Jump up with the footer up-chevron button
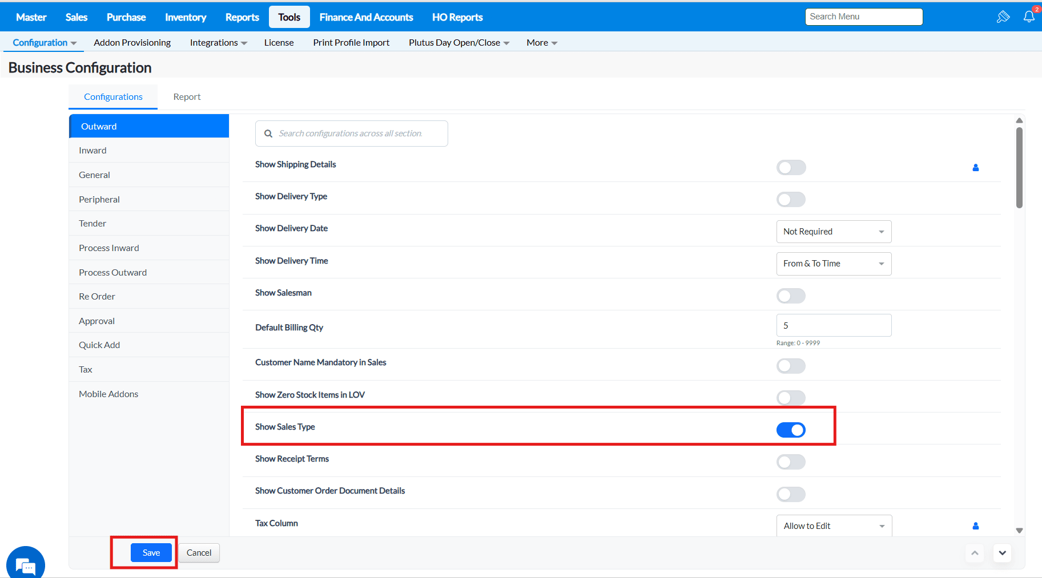 pyautogui.click(x=975, y=553)
